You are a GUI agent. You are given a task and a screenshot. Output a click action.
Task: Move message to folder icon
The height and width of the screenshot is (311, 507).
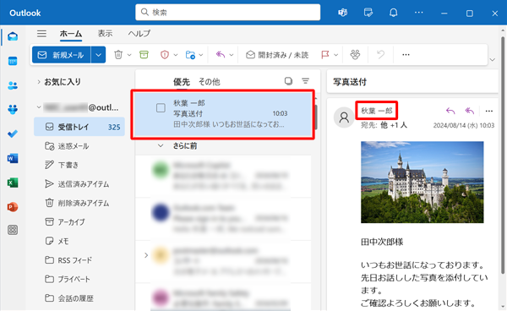(190, 55)
